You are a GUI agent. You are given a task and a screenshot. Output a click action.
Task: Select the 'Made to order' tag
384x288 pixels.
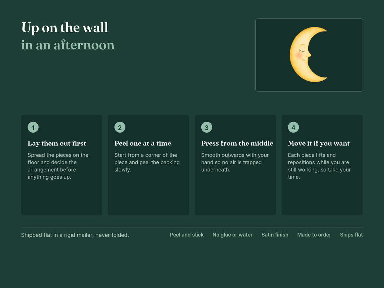tap(314, 235)
